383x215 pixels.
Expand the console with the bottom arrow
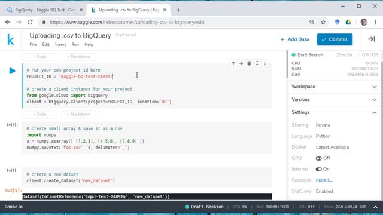[x=375, y=207]
